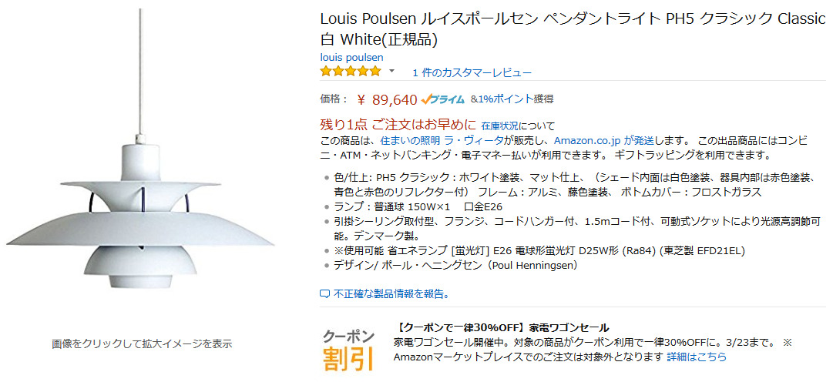The image size is (833, 382).
Task: Select 不正確な製品情報を報告 link text
Action: coord(391,293)
